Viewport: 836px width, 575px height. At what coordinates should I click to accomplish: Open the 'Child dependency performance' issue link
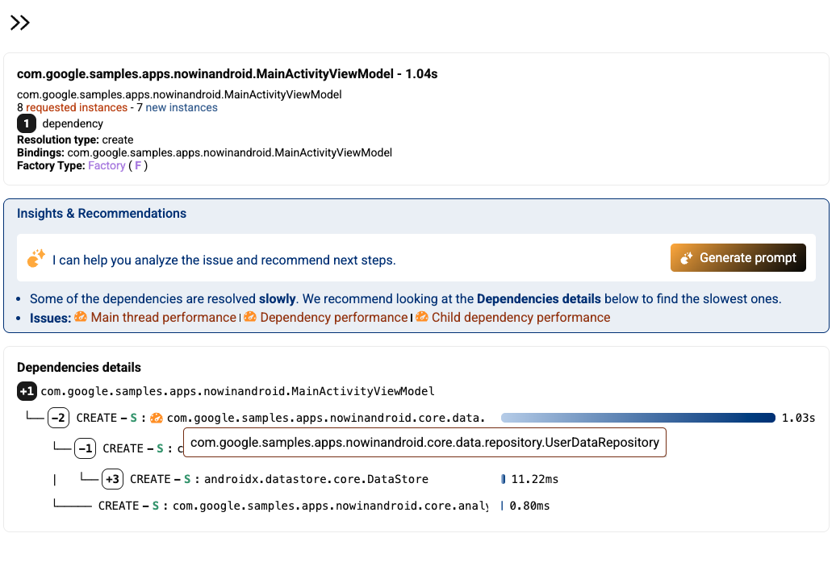tap(520, 318)
